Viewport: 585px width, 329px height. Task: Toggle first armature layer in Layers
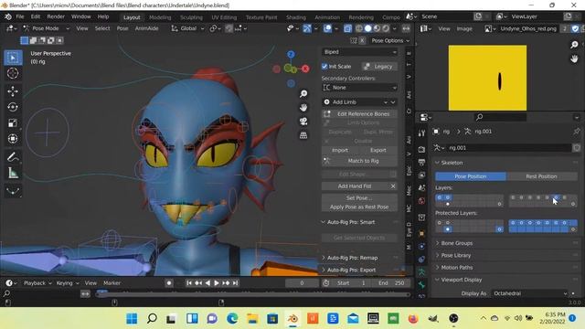click(x=439, y=197)
